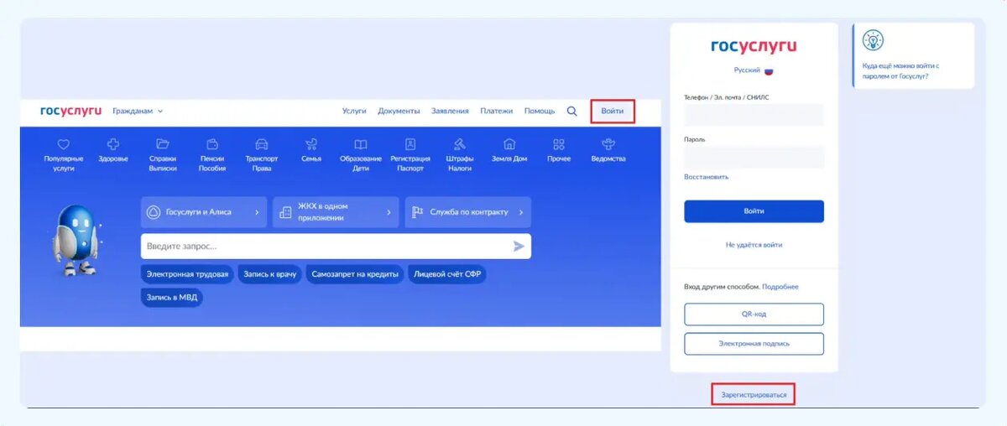Open Служба по контракту card chevron

521,212
